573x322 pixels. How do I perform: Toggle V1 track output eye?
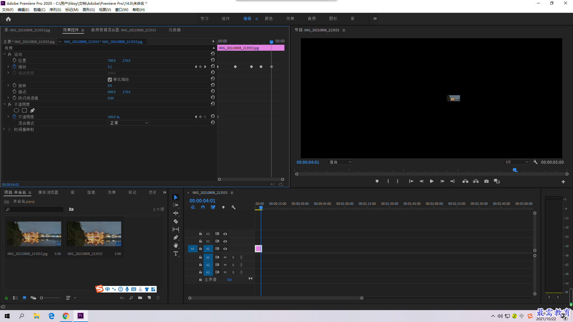(225, 249)
